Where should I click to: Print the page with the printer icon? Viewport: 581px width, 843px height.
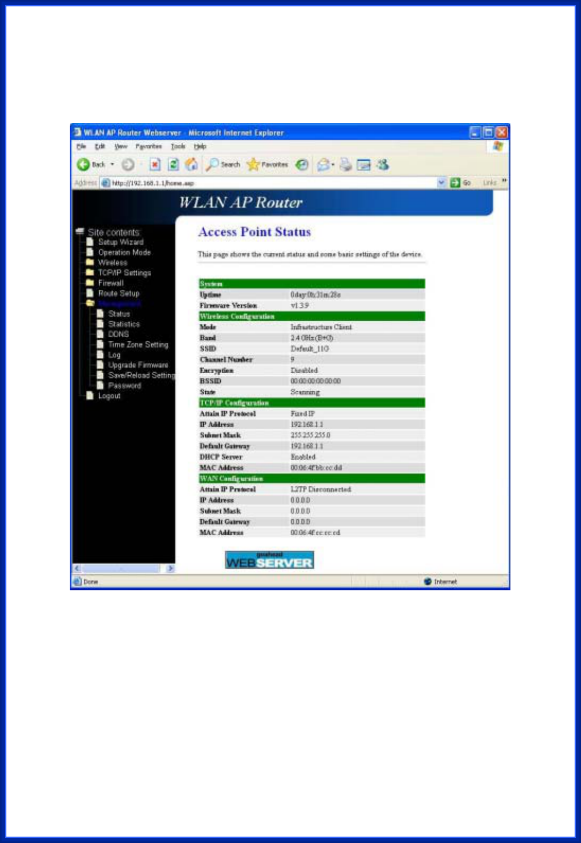point(346,165)
